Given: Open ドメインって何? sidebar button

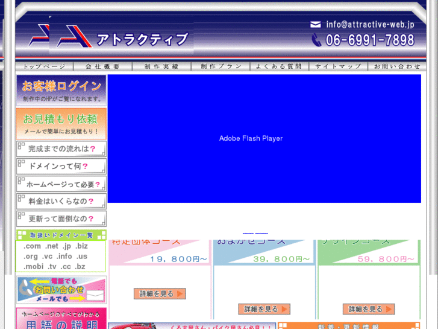Looking at the screenshot, I should (x=61, y=167).
